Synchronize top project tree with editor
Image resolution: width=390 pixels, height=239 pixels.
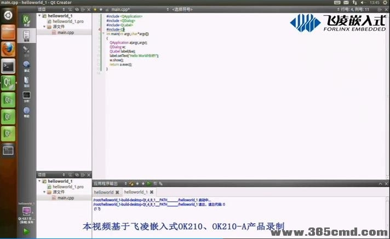point(77,9)
